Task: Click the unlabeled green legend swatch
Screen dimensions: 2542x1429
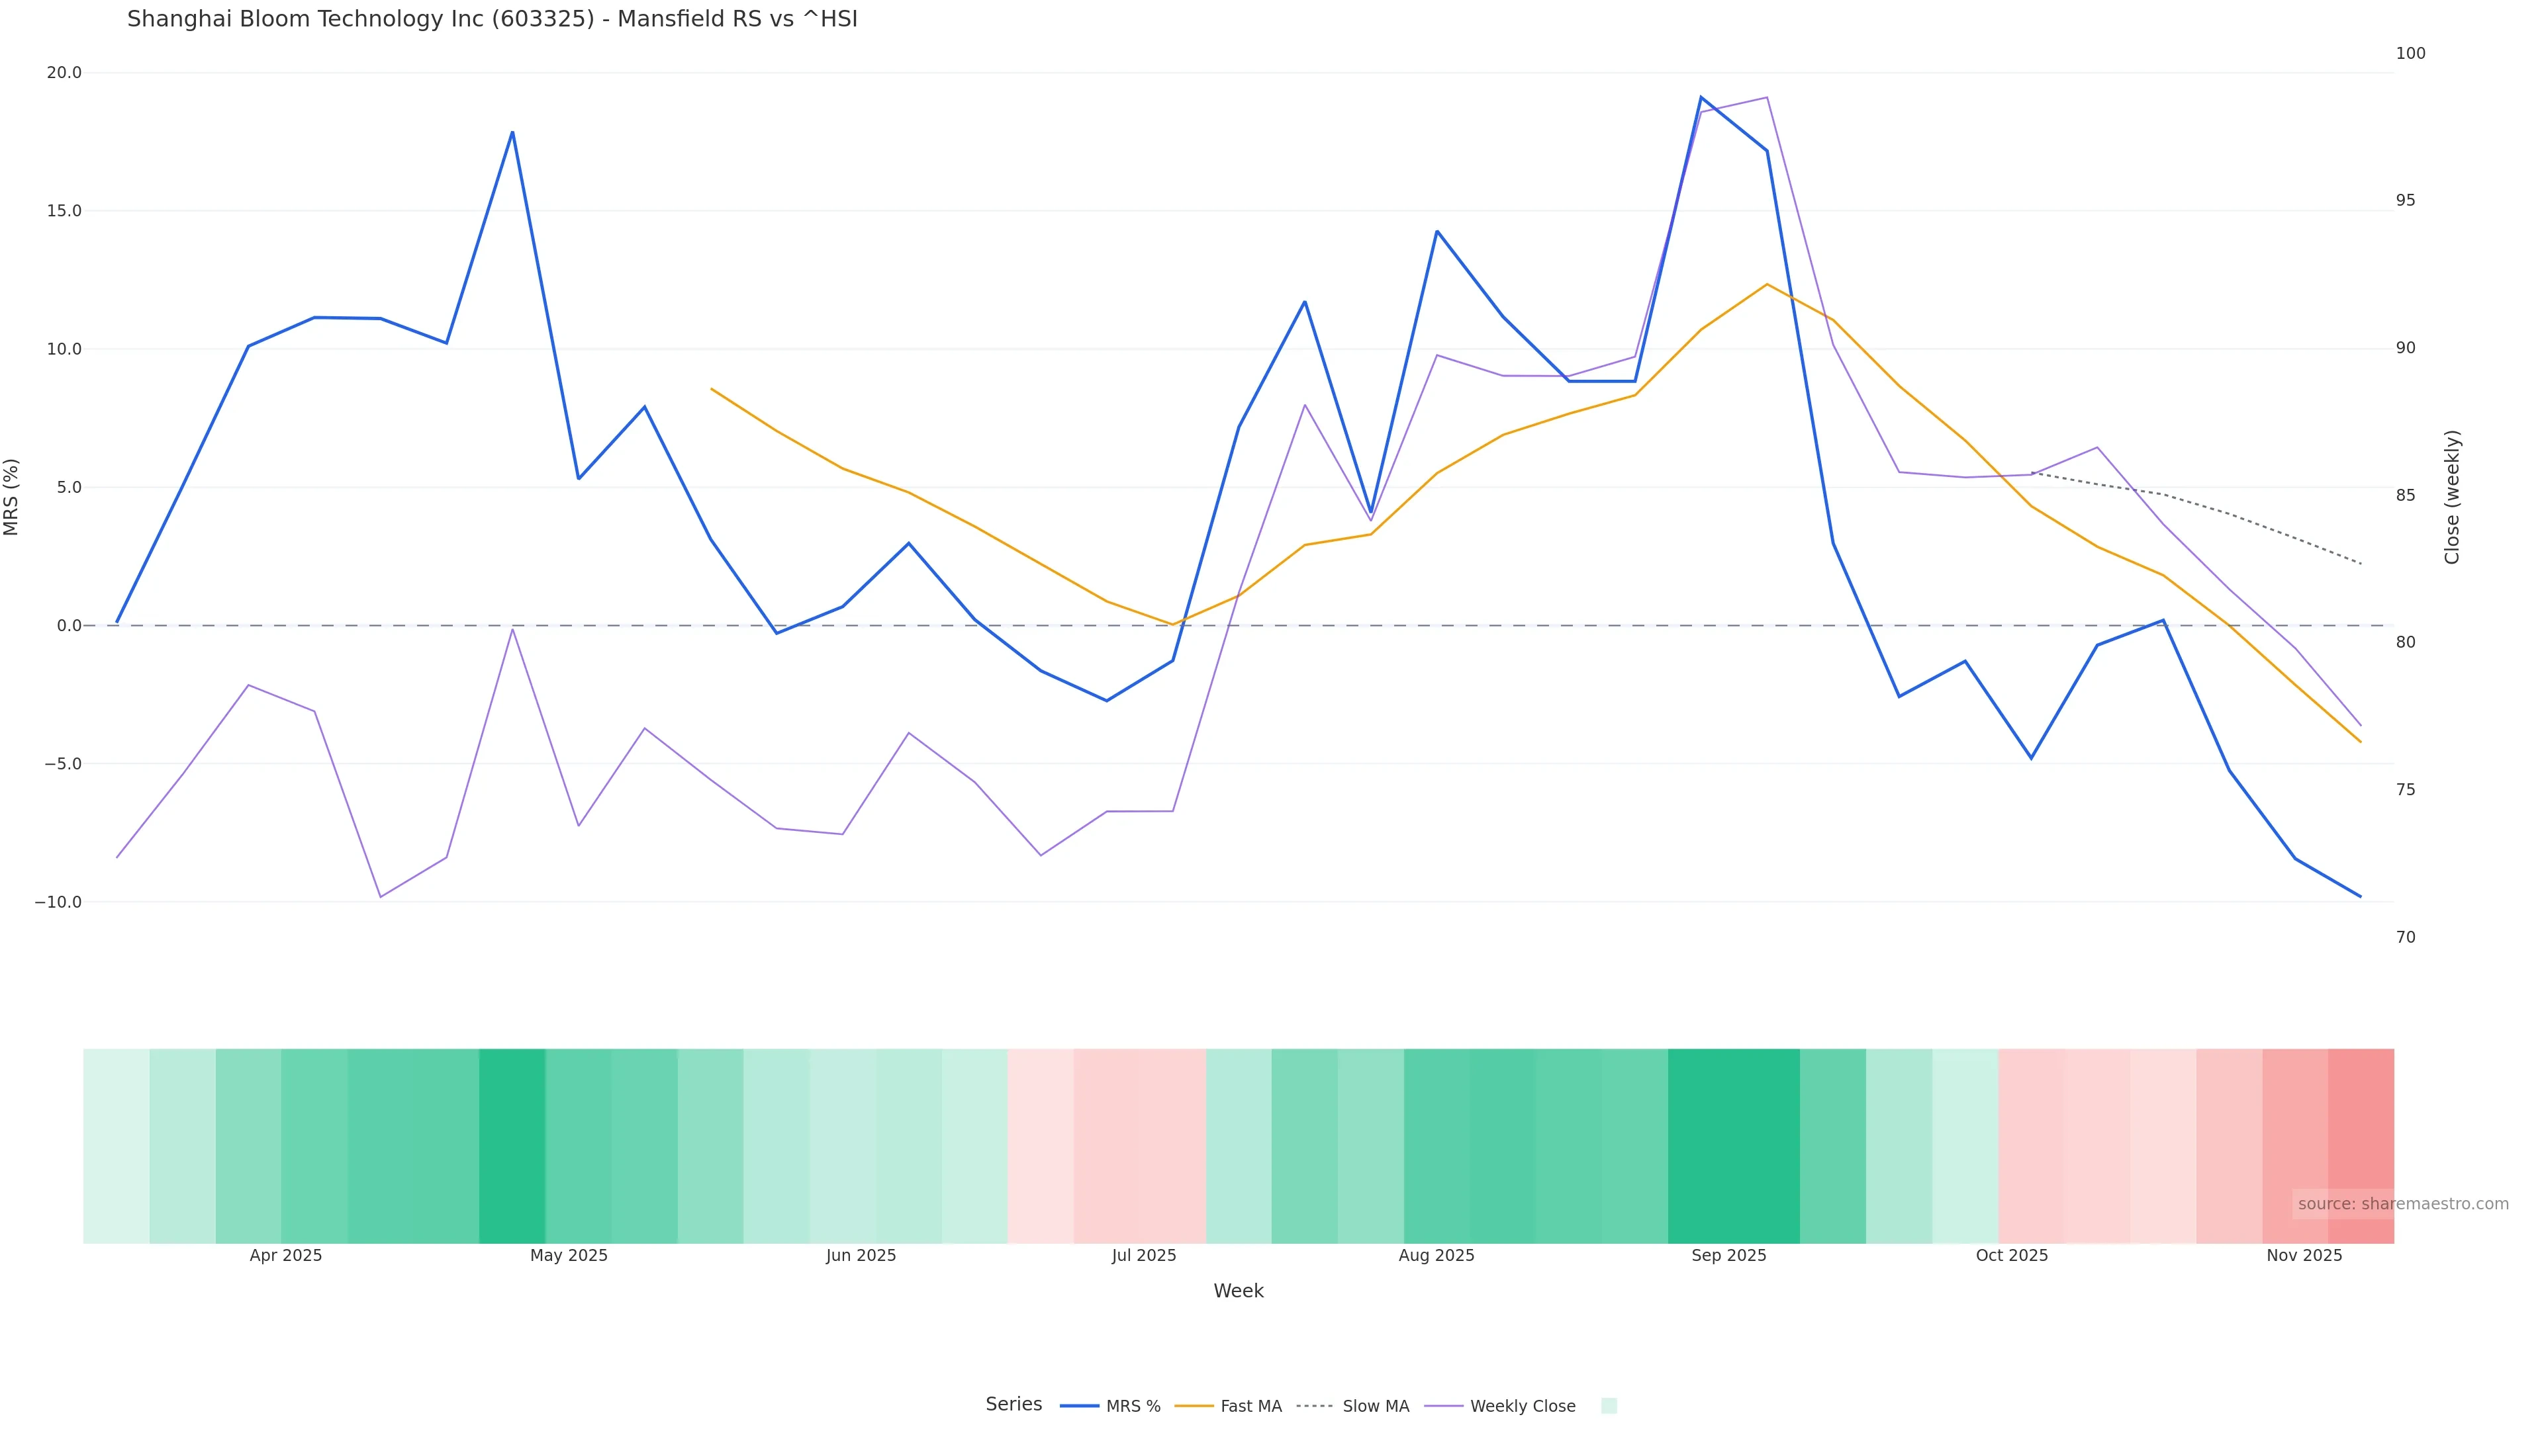Action: pyautogui.click(x=1609, y=1407)
